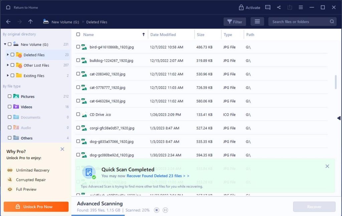Expand the Other Lost Files tree node

tap(8, 65)
